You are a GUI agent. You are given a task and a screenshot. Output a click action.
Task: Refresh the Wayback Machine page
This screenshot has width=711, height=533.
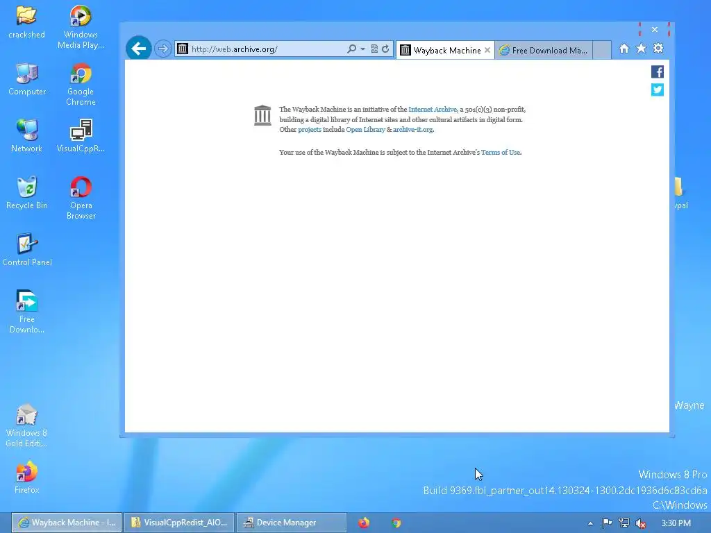385,49
